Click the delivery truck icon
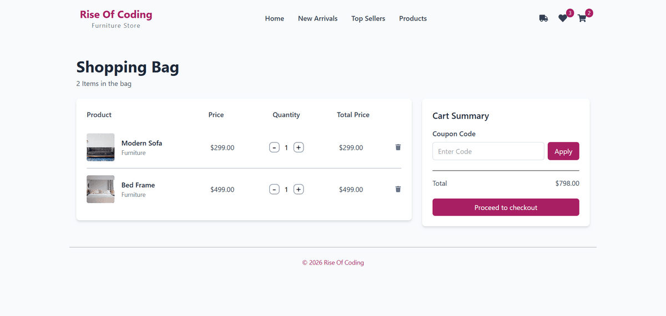This screenshot has width=666, height=316. (x=543, y=18)
